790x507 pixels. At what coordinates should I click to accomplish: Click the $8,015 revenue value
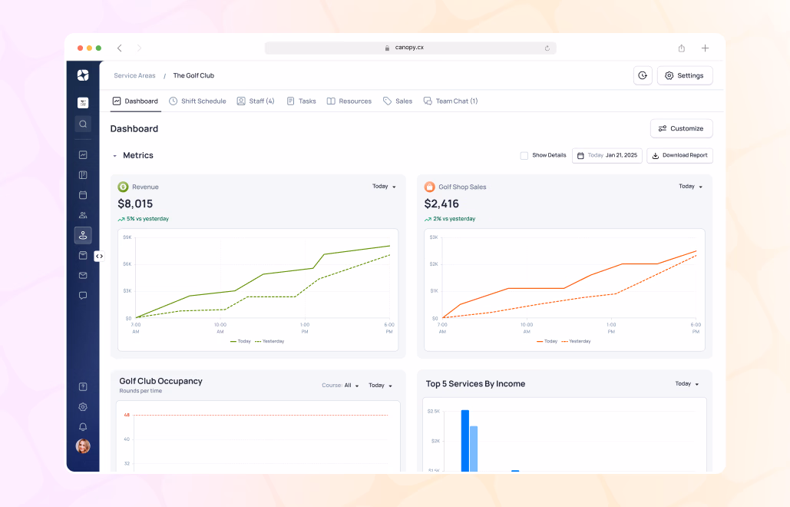click(135, 204)
